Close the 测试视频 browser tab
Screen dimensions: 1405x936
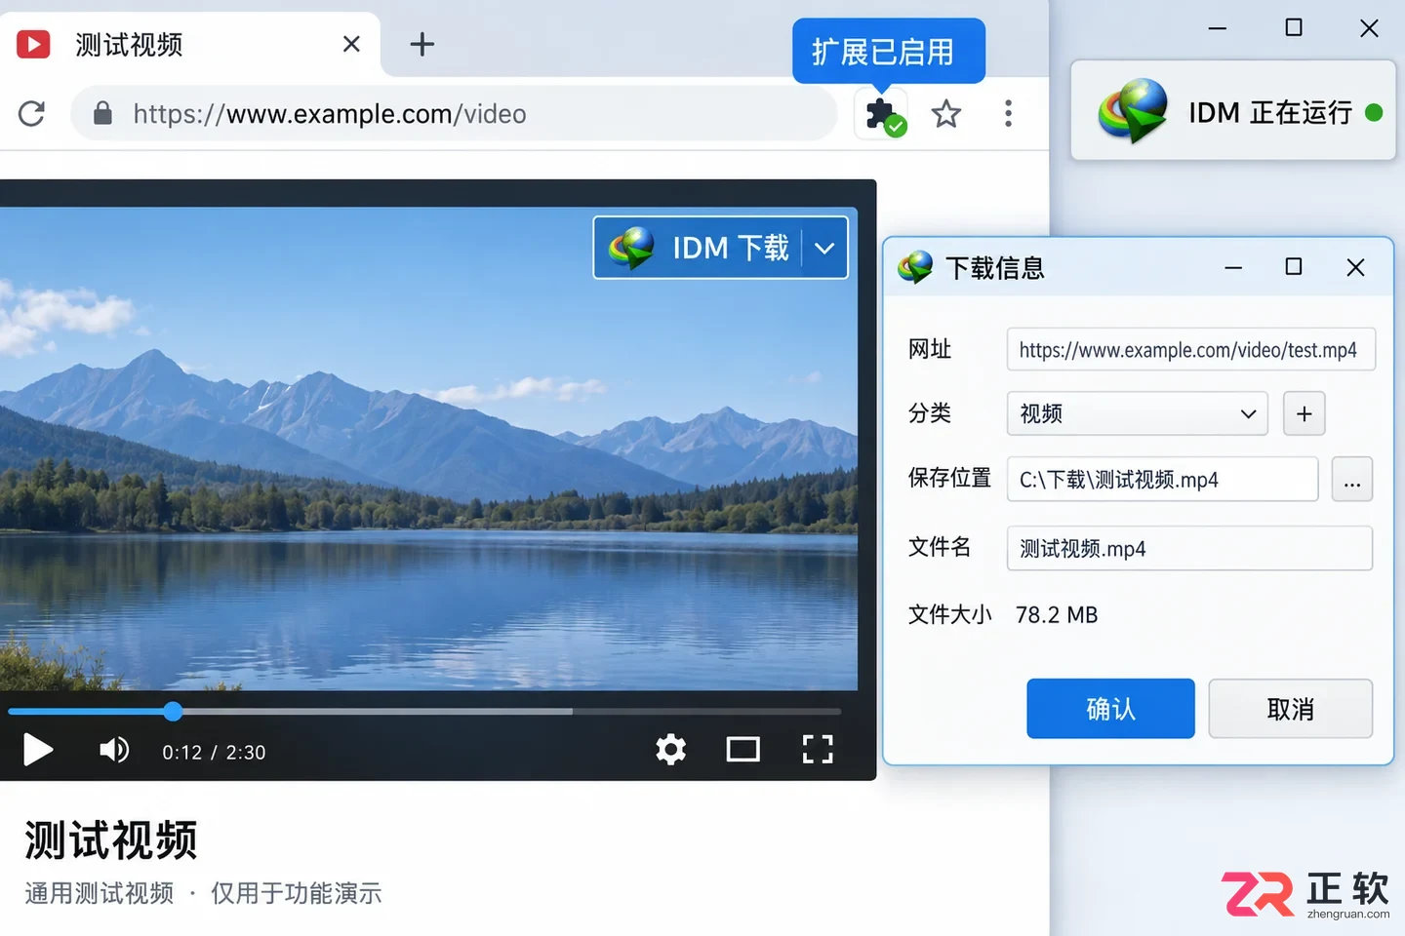tap(352, 44)
